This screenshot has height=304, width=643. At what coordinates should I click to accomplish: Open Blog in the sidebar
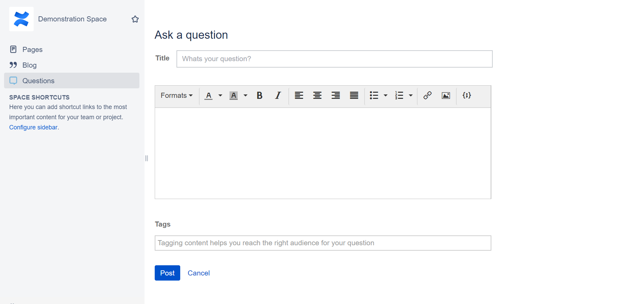tap(72, 65)
